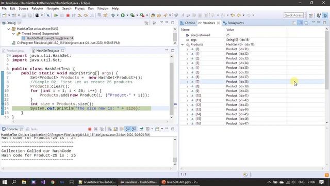Screen dimensions: 330x186
Task: Open Display Selected Console dropdown
Action: point(152,129)
